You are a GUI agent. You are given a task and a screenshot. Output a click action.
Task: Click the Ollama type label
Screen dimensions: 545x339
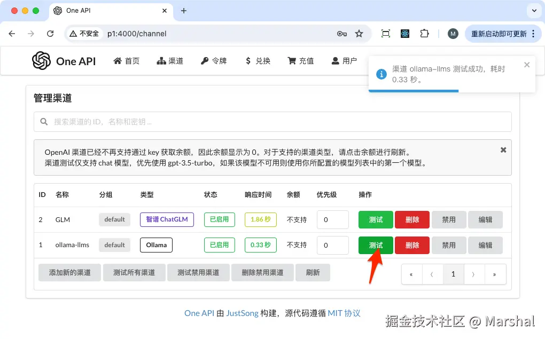pos(157,245)
